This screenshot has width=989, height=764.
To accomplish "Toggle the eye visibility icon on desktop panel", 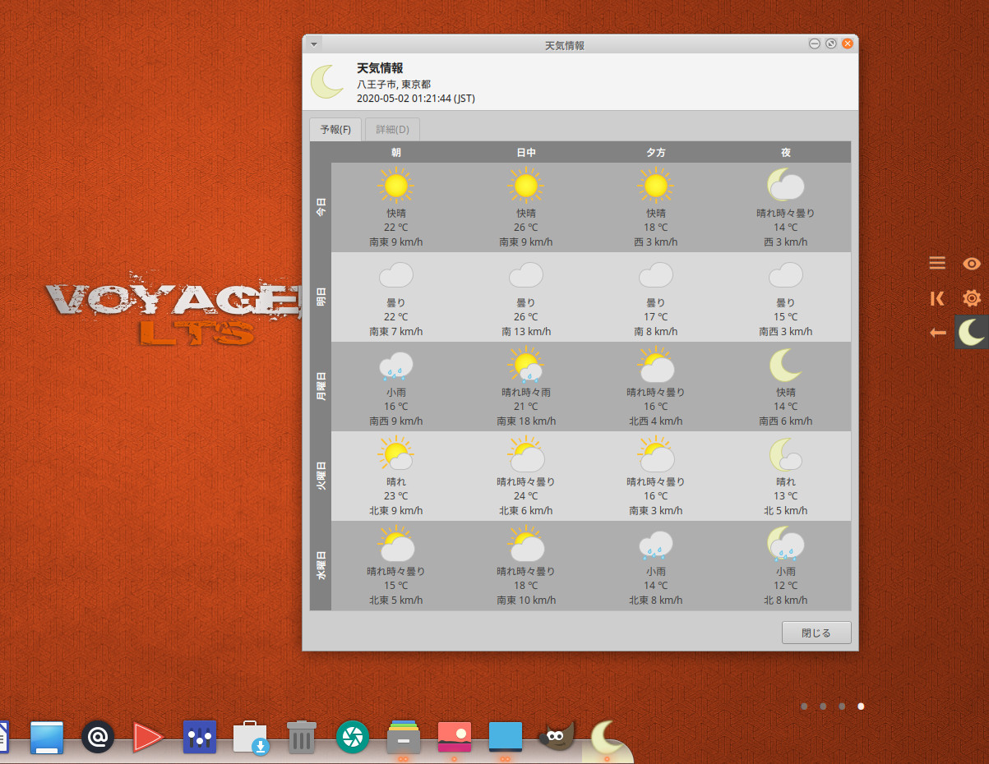I will point(972,263).
